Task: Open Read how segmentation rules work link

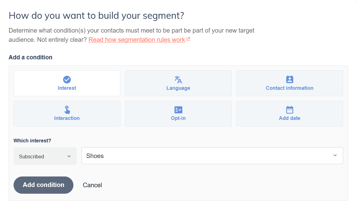Action: (137, 40)
